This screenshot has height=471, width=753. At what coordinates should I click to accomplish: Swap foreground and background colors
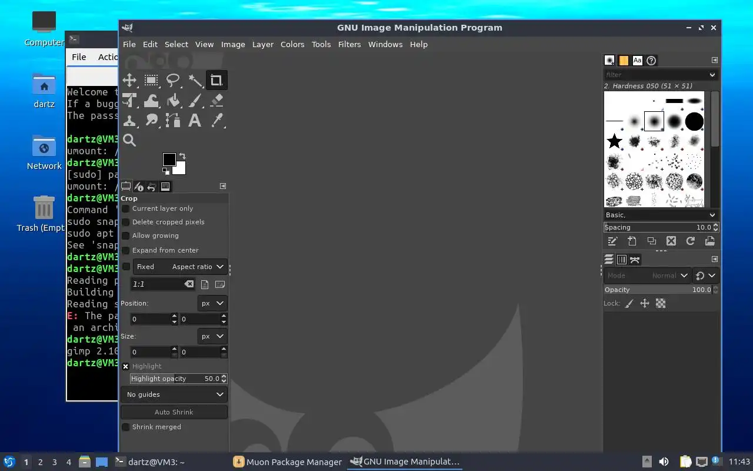(x=182, y=156)
